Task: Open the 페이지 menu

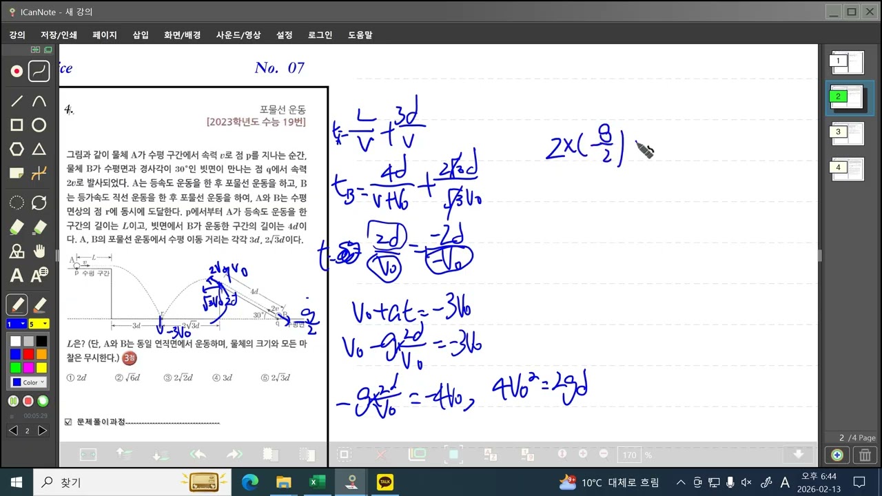Action: 105,34
